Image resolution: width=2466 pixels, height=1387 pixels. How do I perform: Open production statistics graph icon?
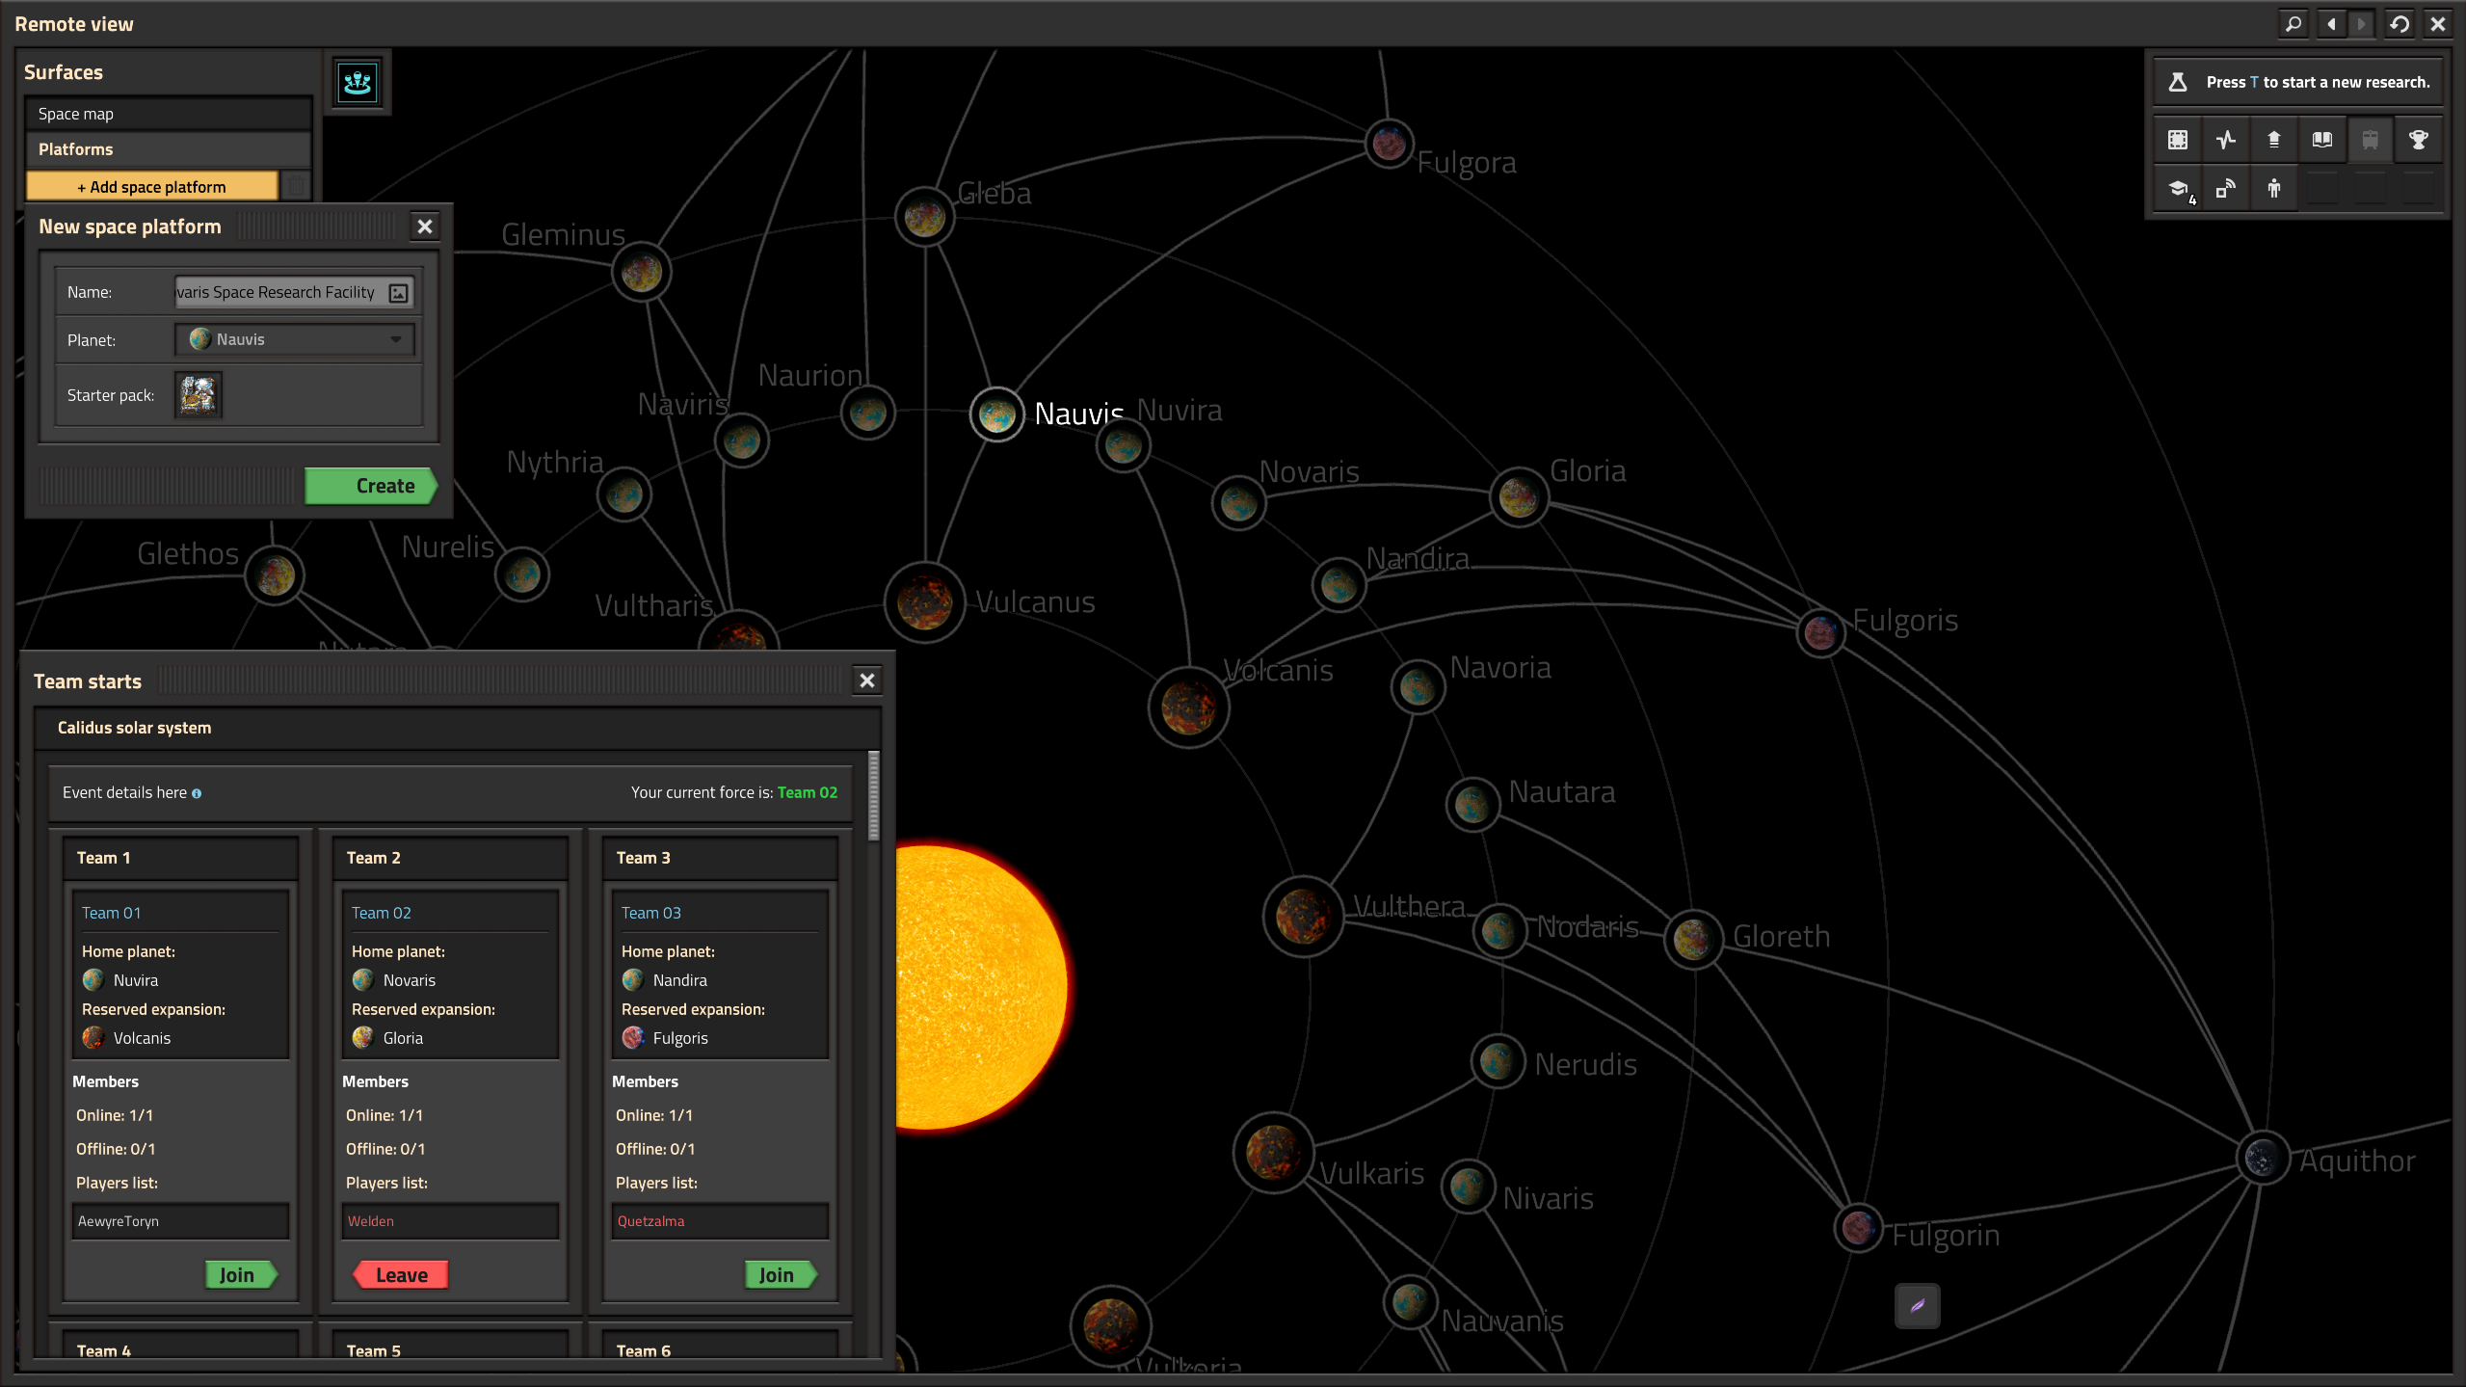click(2226, 140)
